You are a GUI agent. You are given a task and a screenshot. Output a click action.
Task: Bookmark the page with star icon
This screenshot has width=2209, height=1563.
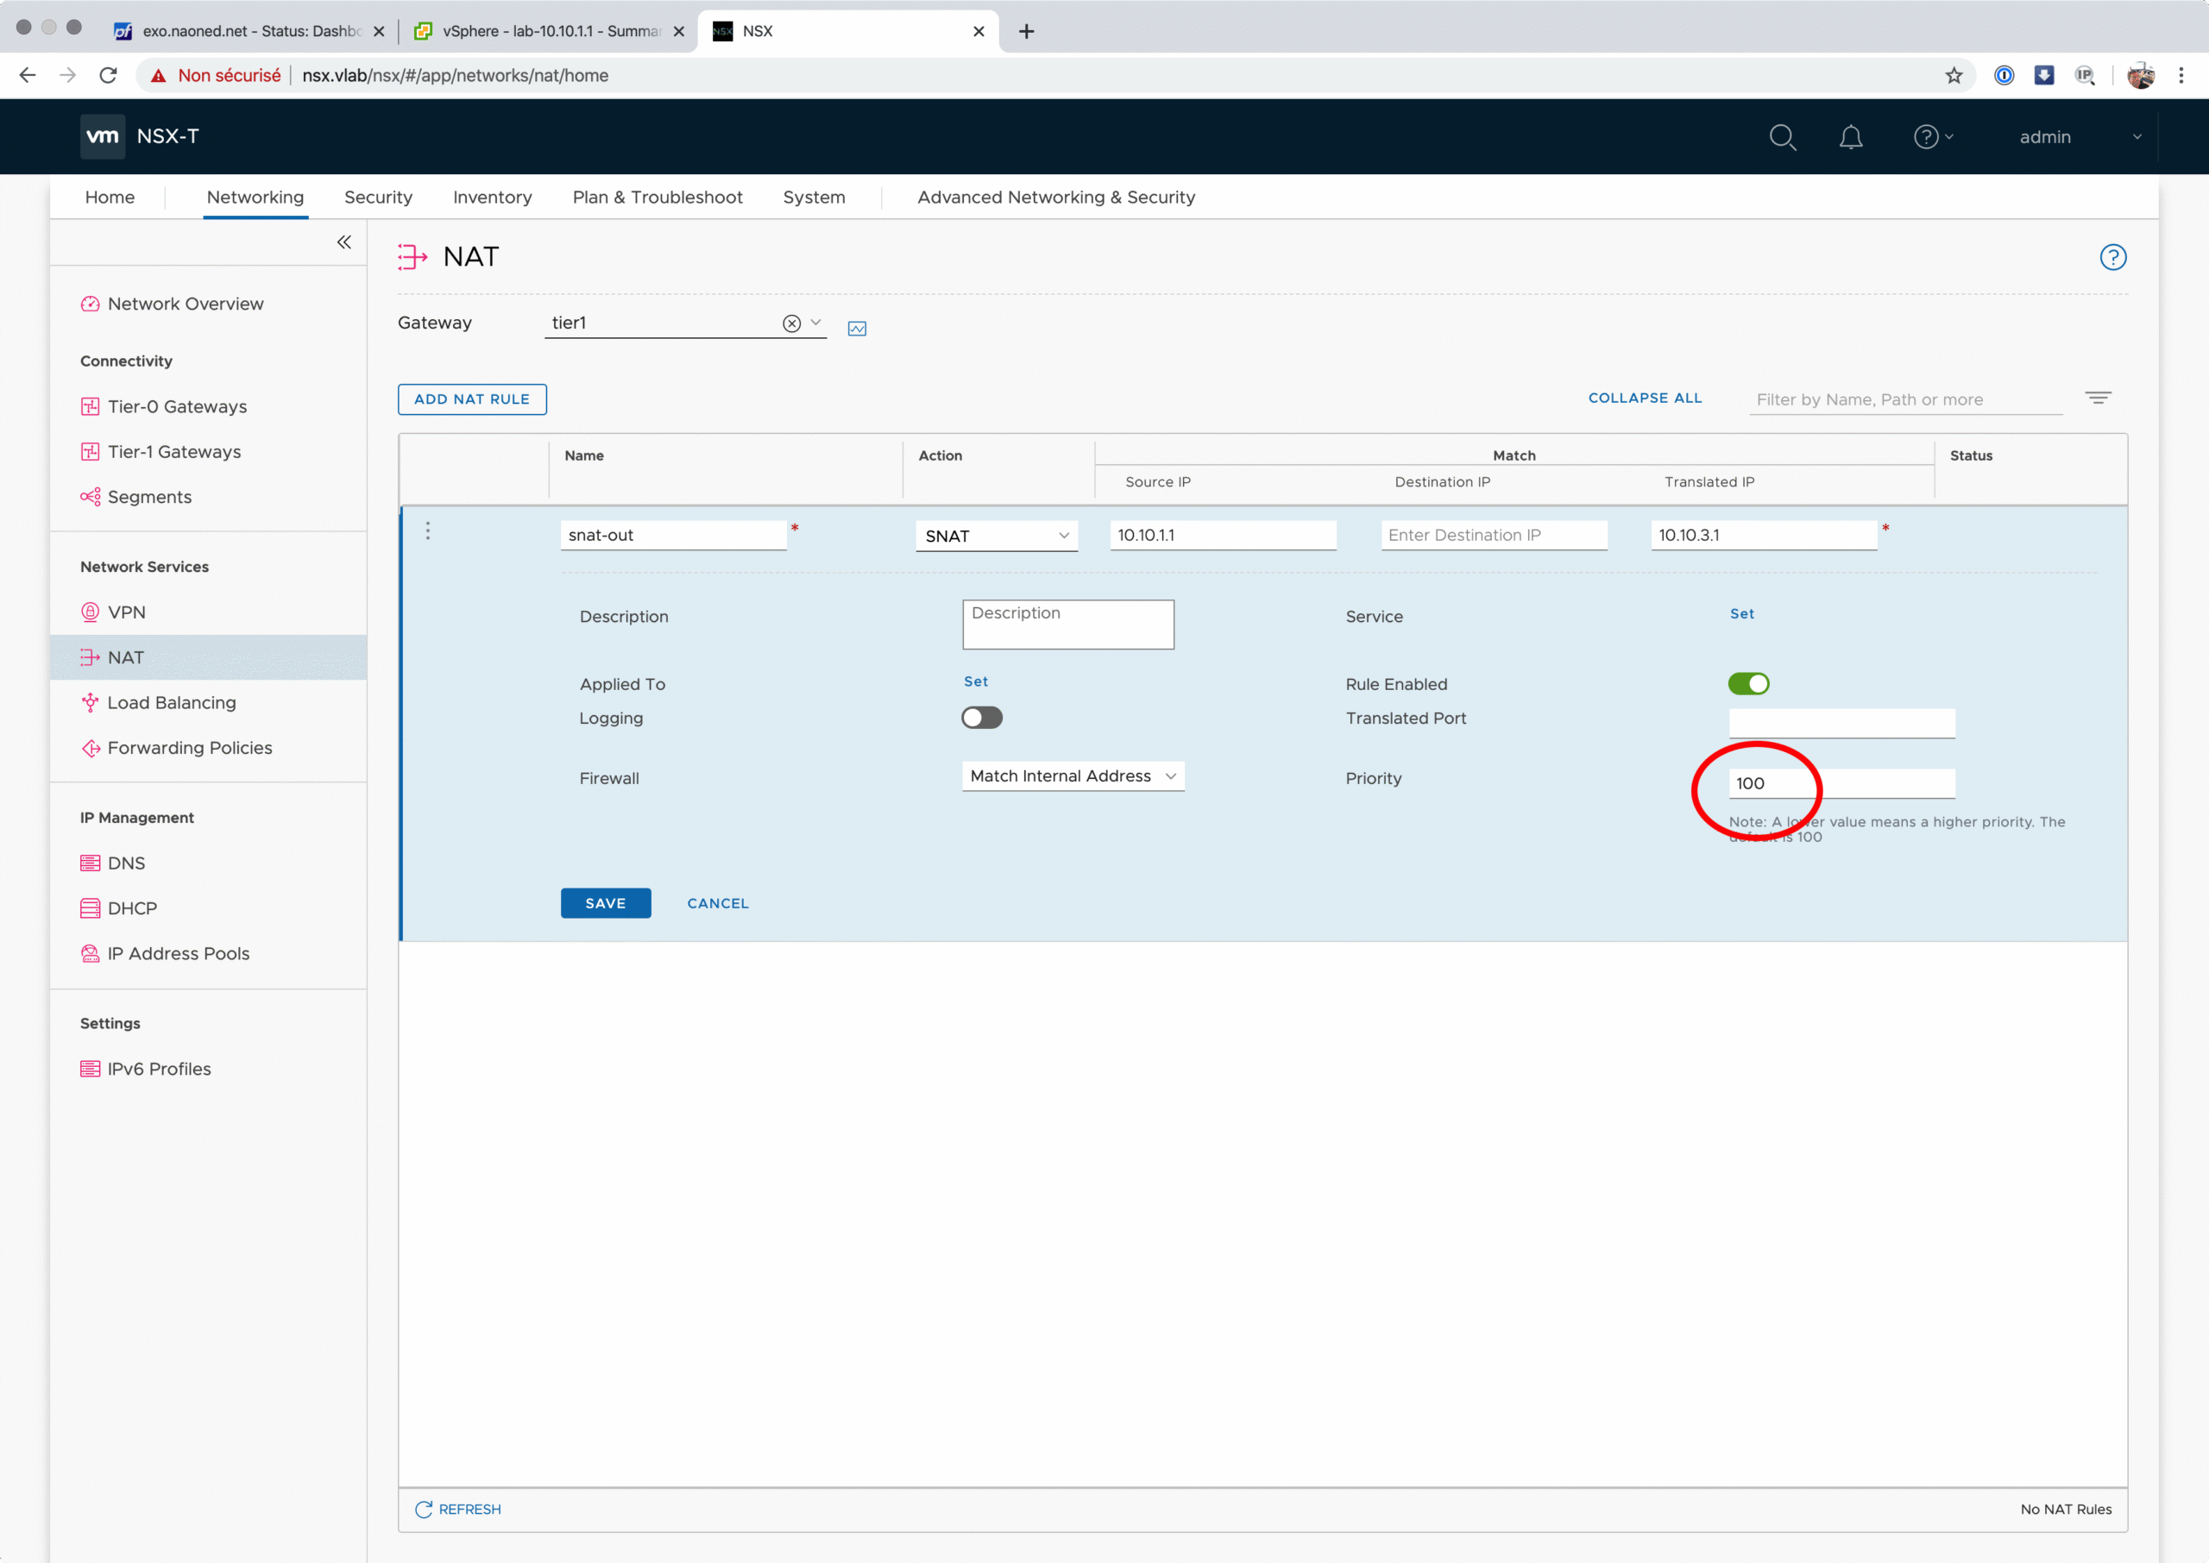pos(1953,76)
